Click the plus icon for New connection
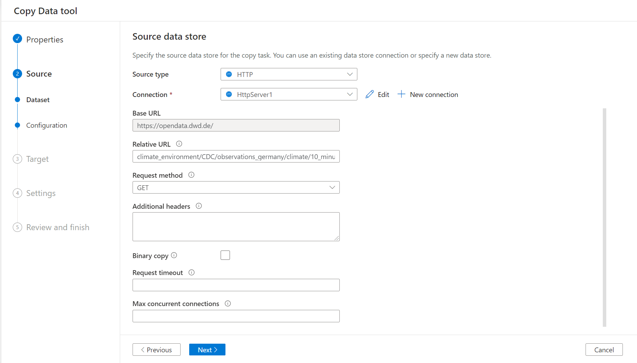 point(401,94)
